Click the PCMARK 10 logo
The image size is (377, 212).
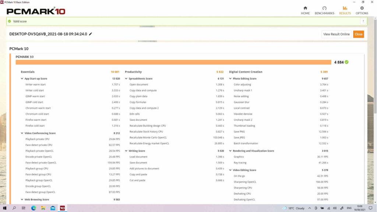click(x=36, y=11)
